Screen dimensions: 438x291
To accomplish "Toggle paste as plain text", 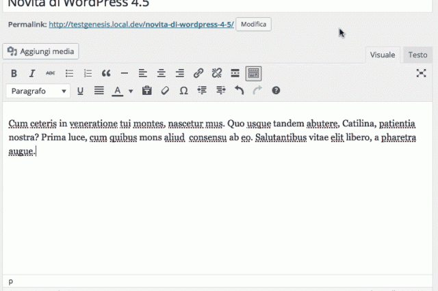I will click(x=146, y=91).
